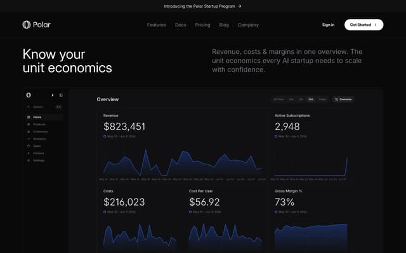The image size is (406, 253).
Task: Click the Customers icon in sidebar
Action: 29,132
